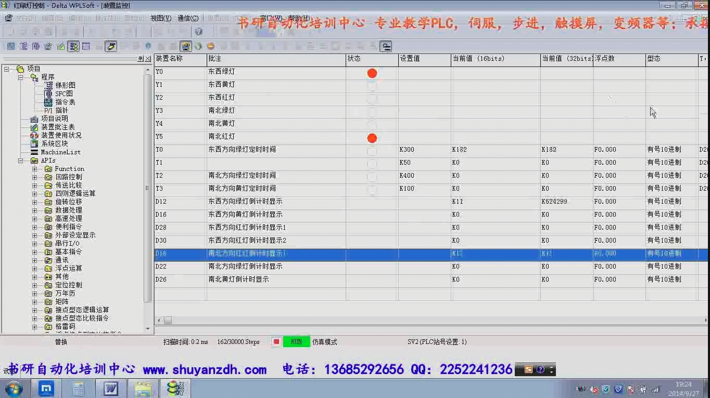This screenshot has height=398, width=710.
Task: Click the red stop square in the status bar
Action: coord(276,341)
